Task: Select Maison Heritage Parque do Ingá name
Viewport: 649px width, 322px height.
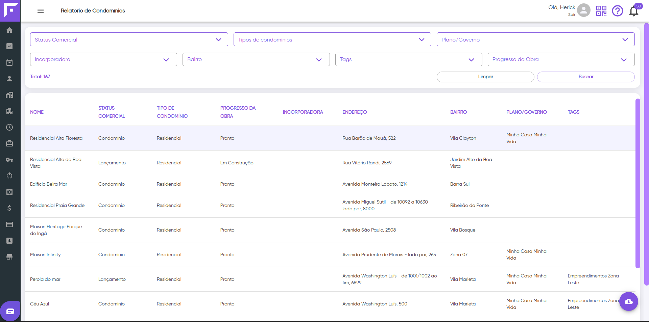Action: pyautogui.click(x=56, y=230)
